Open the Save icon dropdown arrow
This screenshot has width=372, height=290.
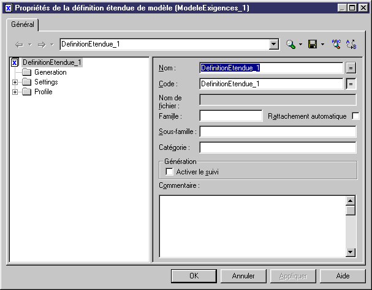click(x=322, y=45)
